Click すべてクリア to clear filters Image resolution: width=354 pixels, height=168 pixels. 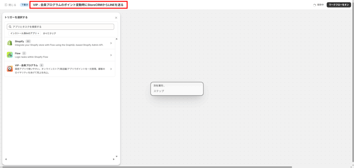(49, 34)
